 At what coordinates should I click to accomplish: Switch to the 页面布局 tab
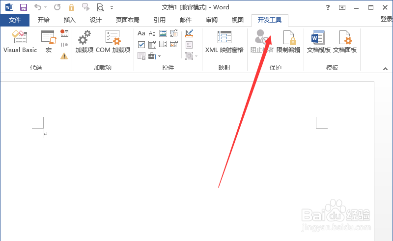(x=128, y=20)
